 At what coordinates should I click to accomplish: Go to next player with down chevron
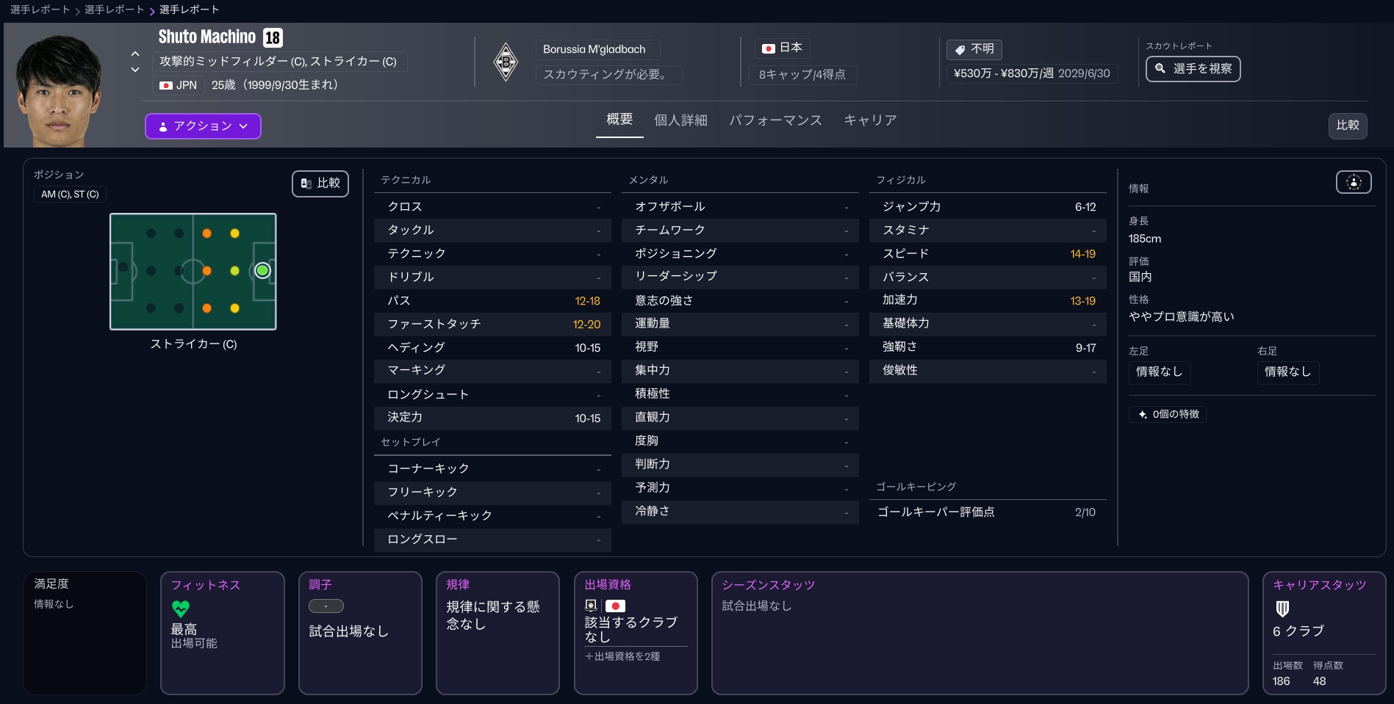pyautogui.click(x=135, y=70)
